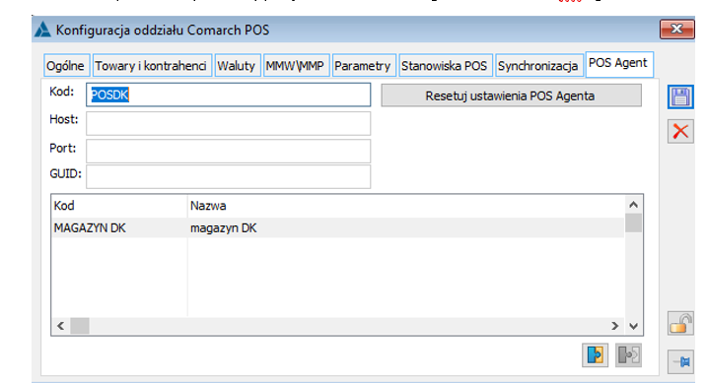Click the Comarch logo in the title bar
The width and height of the screenshot is (707, 383).
coord(42,30)
